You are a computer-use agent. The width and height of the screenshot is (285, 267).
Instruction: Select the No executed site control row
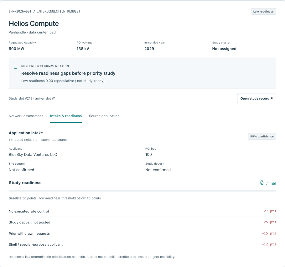[142, 211]
